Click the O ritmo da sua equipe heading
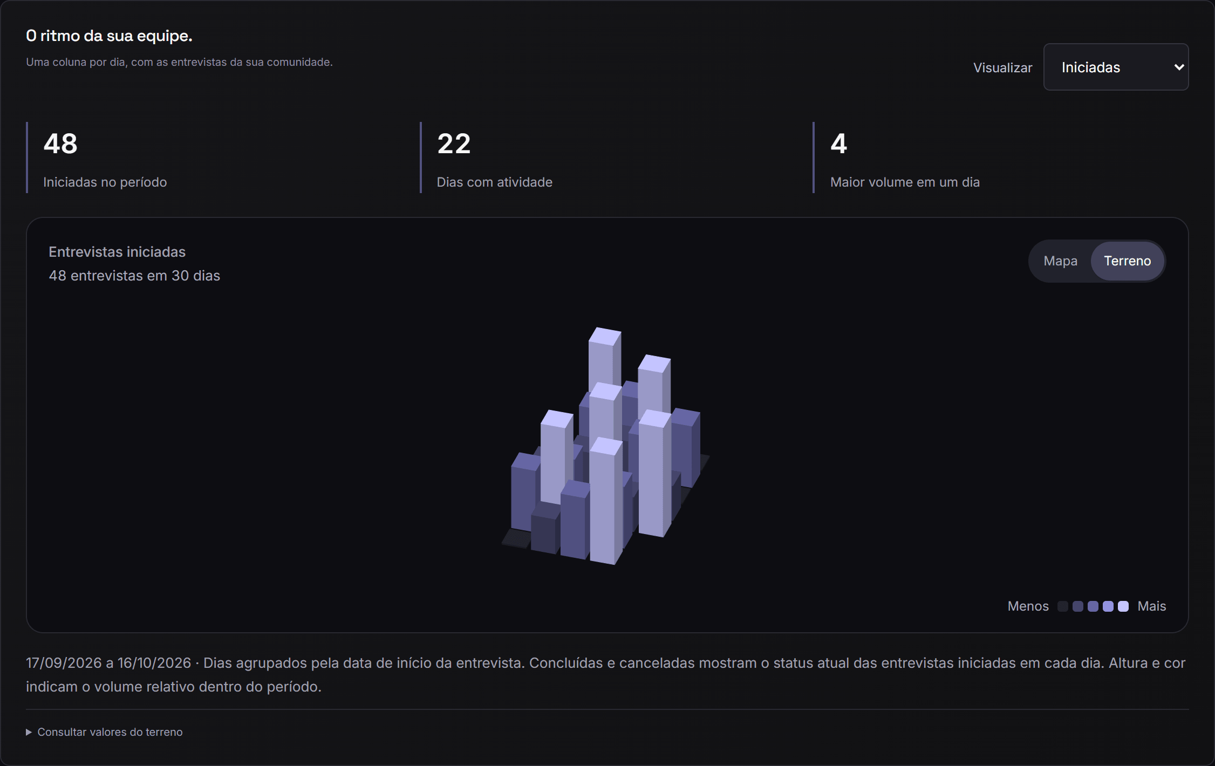The width and height of the screenshot is (1215, 766). 109,36
